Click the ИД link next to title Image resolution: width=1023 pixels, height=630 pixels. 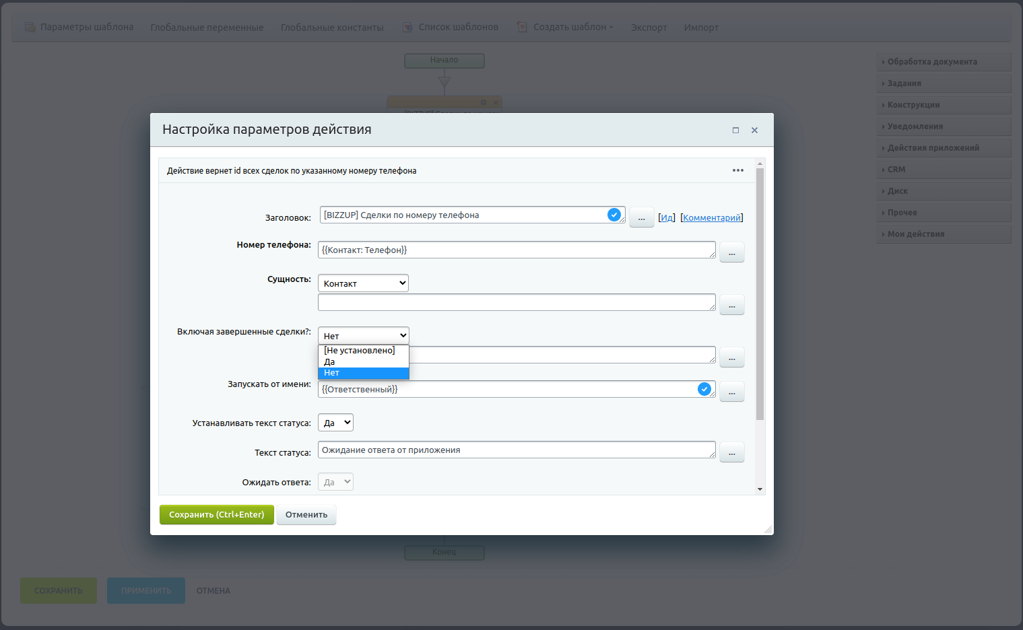(x=666, y=217)
